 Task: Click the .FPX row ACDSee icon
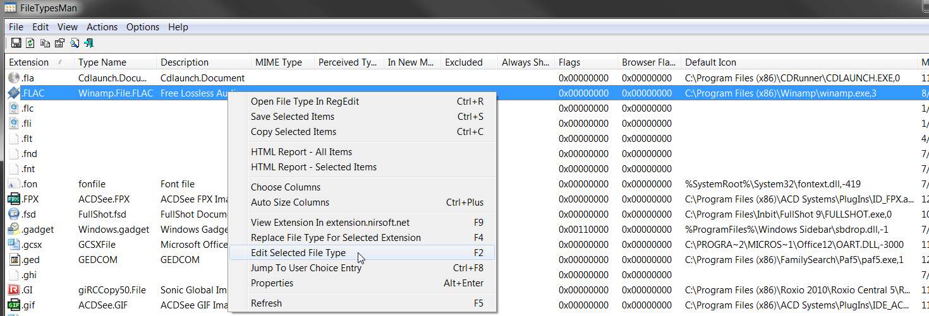[x=14, y=199]
